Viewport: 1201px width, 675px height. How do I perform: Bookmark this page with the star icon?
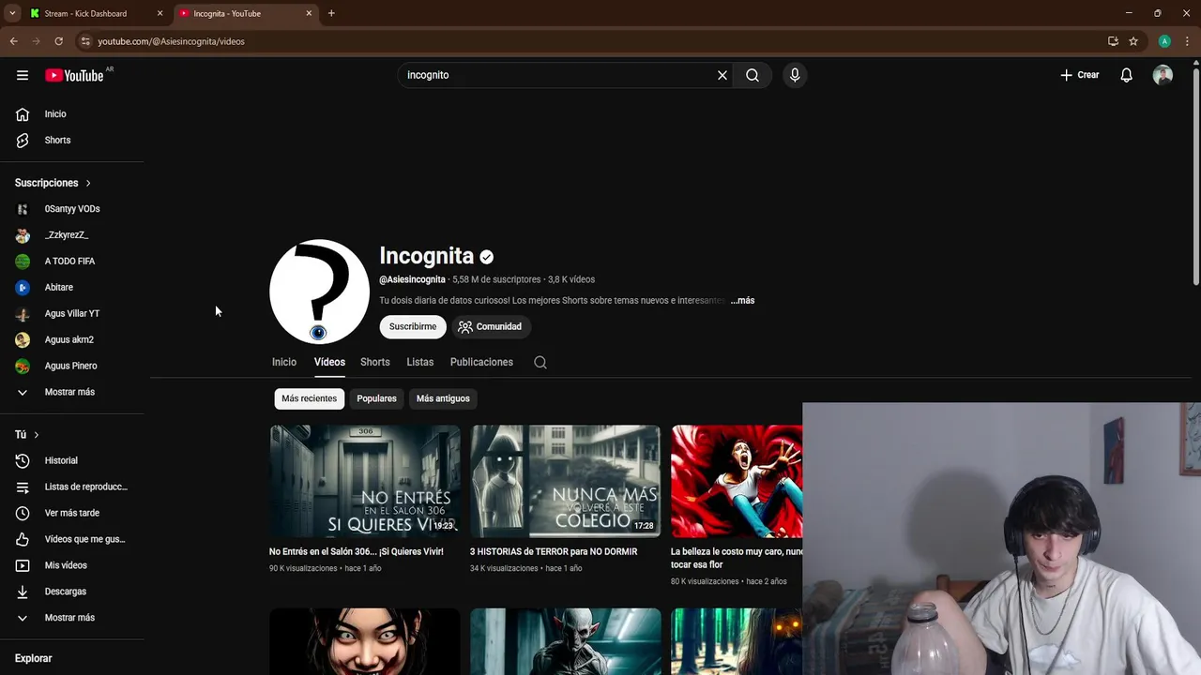[x=1133, y=41]
